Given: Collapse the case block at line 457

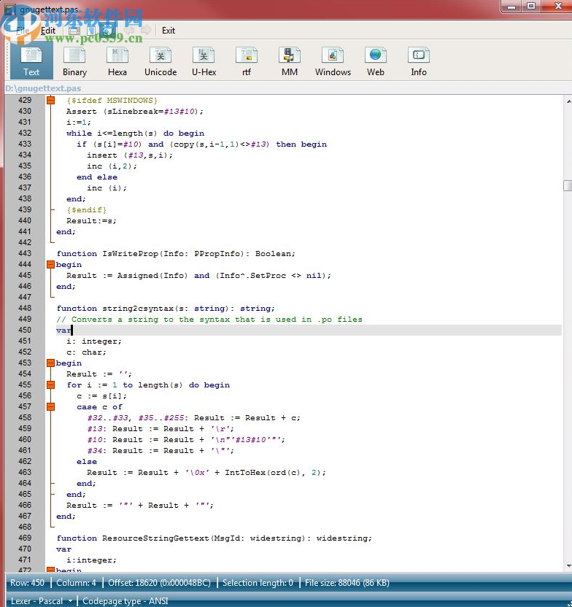Looking at the screenshot, I should [50, 407].
